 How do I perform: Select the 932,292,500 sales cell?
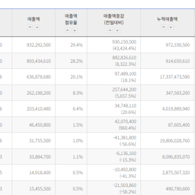(34, 45)
